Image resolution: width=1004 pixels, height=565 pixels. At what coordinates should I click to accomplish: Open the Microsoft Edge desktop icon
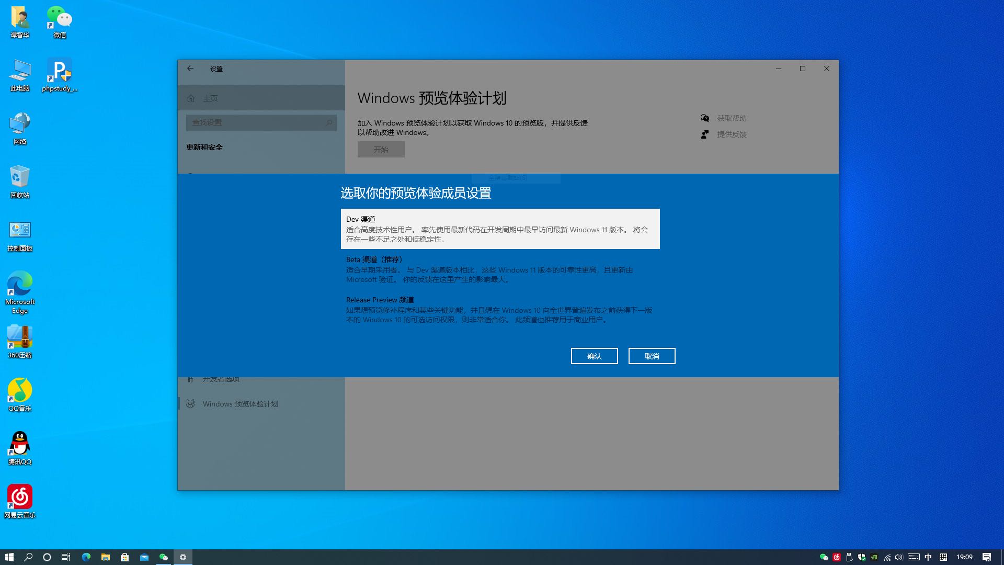tap(20, 291)
